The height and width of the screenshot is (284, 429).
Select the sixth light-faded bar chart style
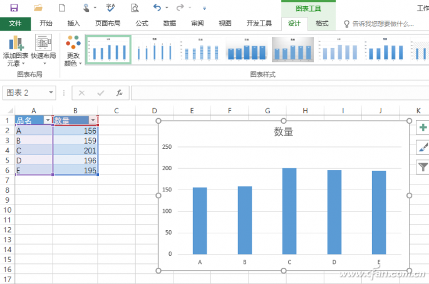(339, 49)
